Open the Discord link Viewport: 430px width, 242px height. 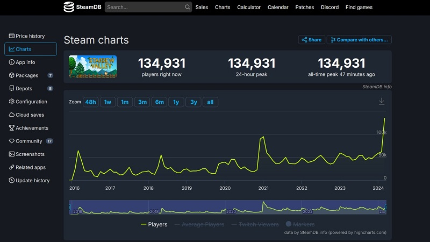tap(329, 8)
